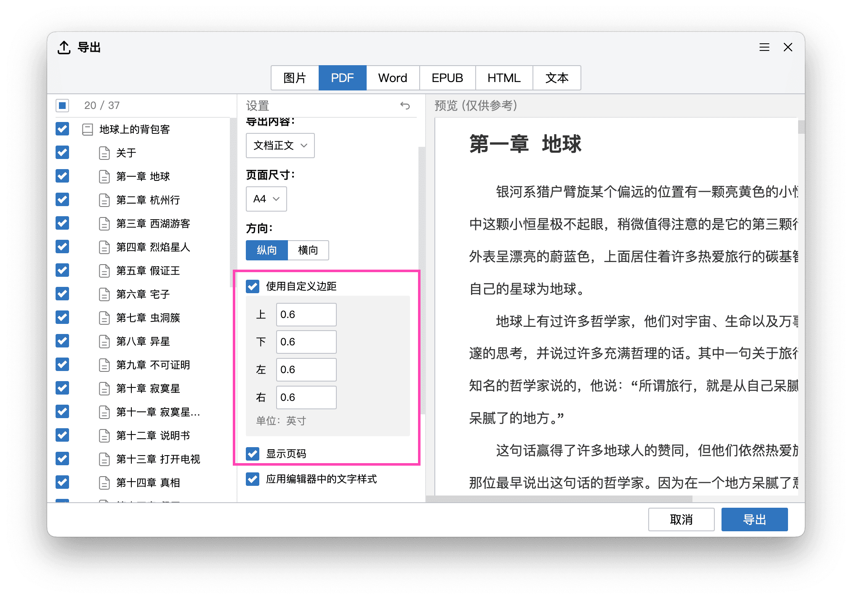Uncheck the 第四章 烈焰星人 checkbox
Viewport: 852px width, 599px height.
[62, 246]
